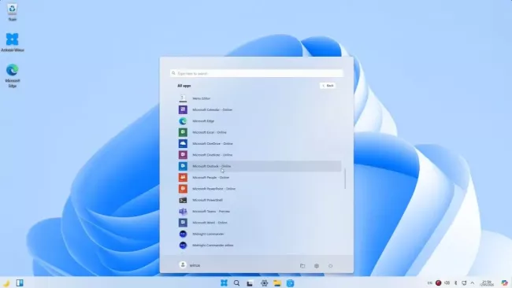The width and height of the screenshot is (512, 288).
Task: Launch Microsoft Calendar - Online icon
Action: tap(183, 109)
